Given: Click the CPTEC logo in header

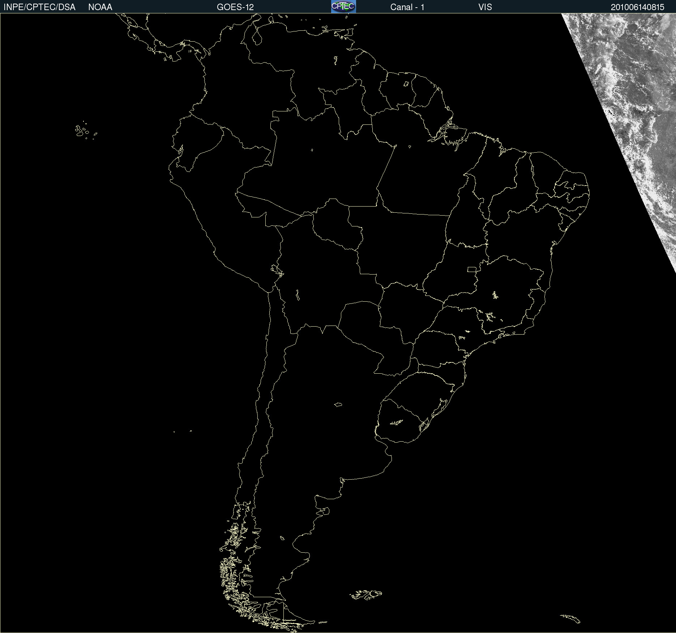Looking at the screenshot, I should [x=343, y=7].
